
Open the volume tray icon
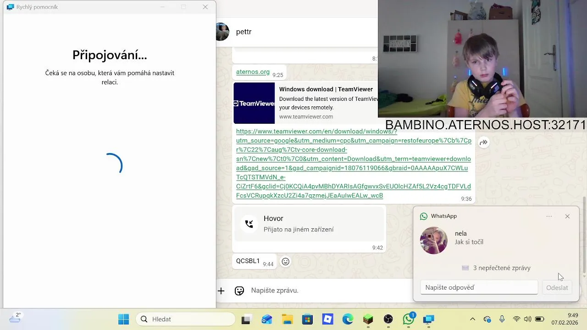[527, 319]
